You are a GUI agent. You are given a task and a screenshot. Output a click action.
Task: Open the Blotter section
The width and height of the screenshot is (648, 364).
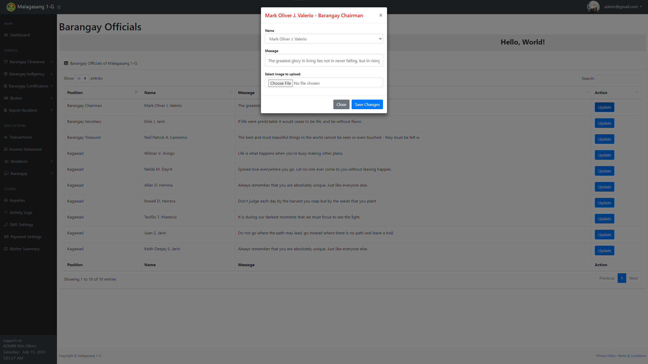pyautogui.click(x=17, y=98)
